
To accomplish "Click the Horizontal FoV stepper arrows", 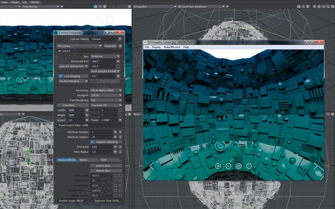I will click(x=118, y=61).
